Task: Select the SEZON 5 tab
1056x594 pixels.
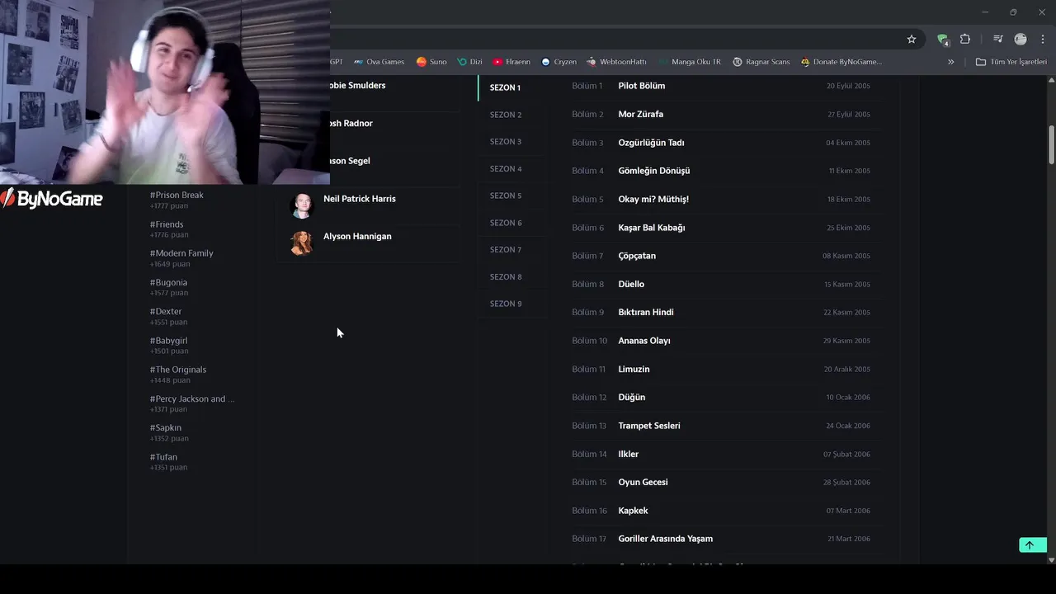Action: 506,196
